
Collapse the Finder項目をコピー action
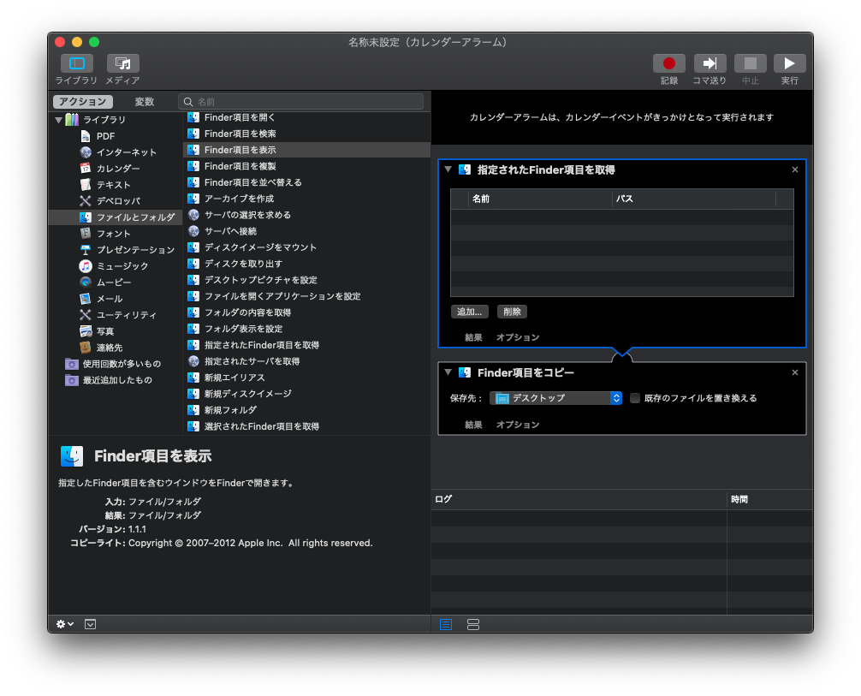point(448,372)
